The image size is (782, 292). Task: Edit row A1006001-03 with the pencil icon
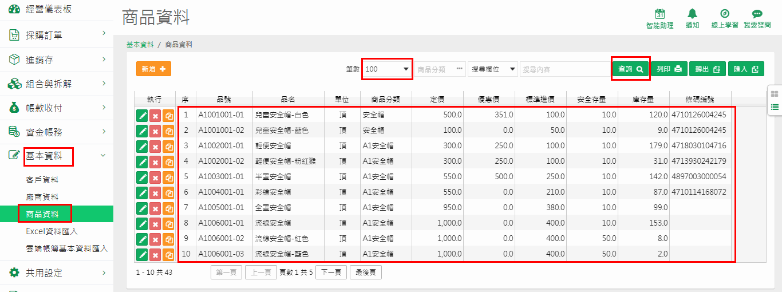142,254
